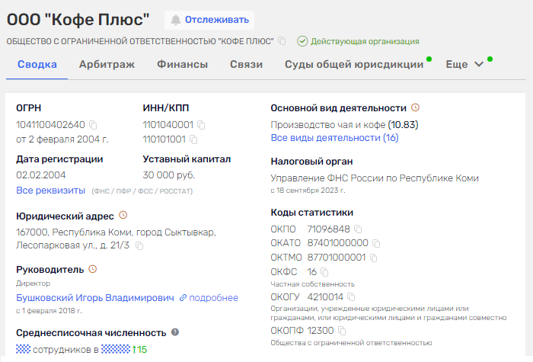Copy the ОКПО code 71096848
This screenshot has width=533, height=362.
coord(358,229)
